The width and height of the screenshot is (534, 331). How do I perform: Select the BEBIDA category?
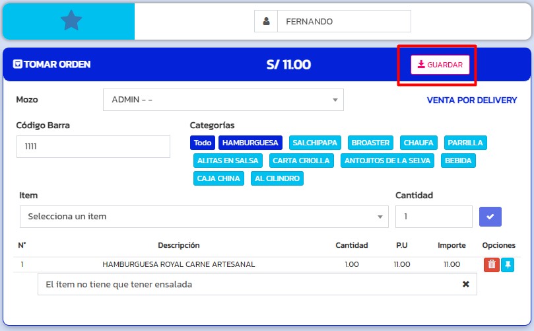[x=457, y=160]
